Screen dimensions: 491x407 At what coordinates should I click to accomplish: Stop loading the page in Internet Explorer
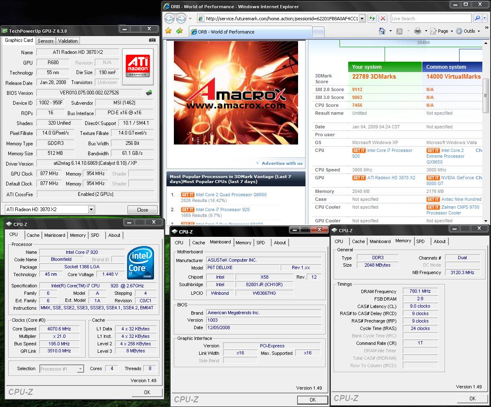coord(383,19)
